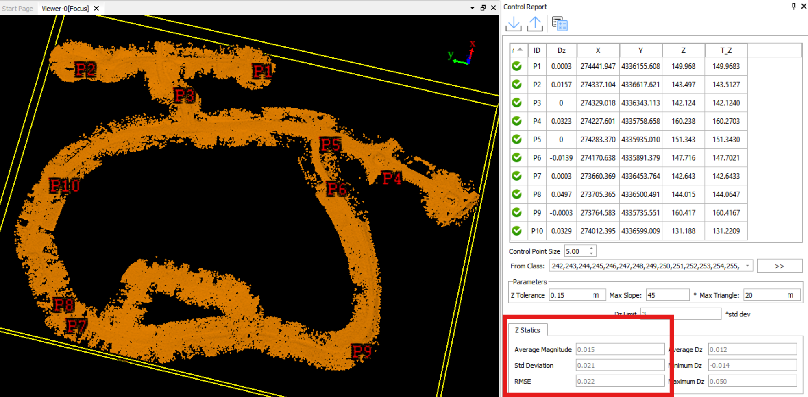Click the export control points up-arrow icon
808x397 pixels.
535,24
